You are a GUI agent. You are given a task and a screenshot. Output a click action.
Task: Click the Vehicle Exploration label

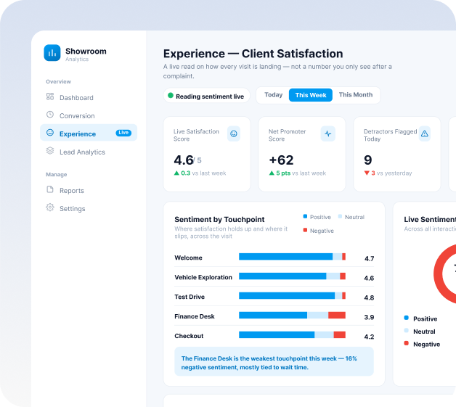pyautogui.click(x=203, y=277)
